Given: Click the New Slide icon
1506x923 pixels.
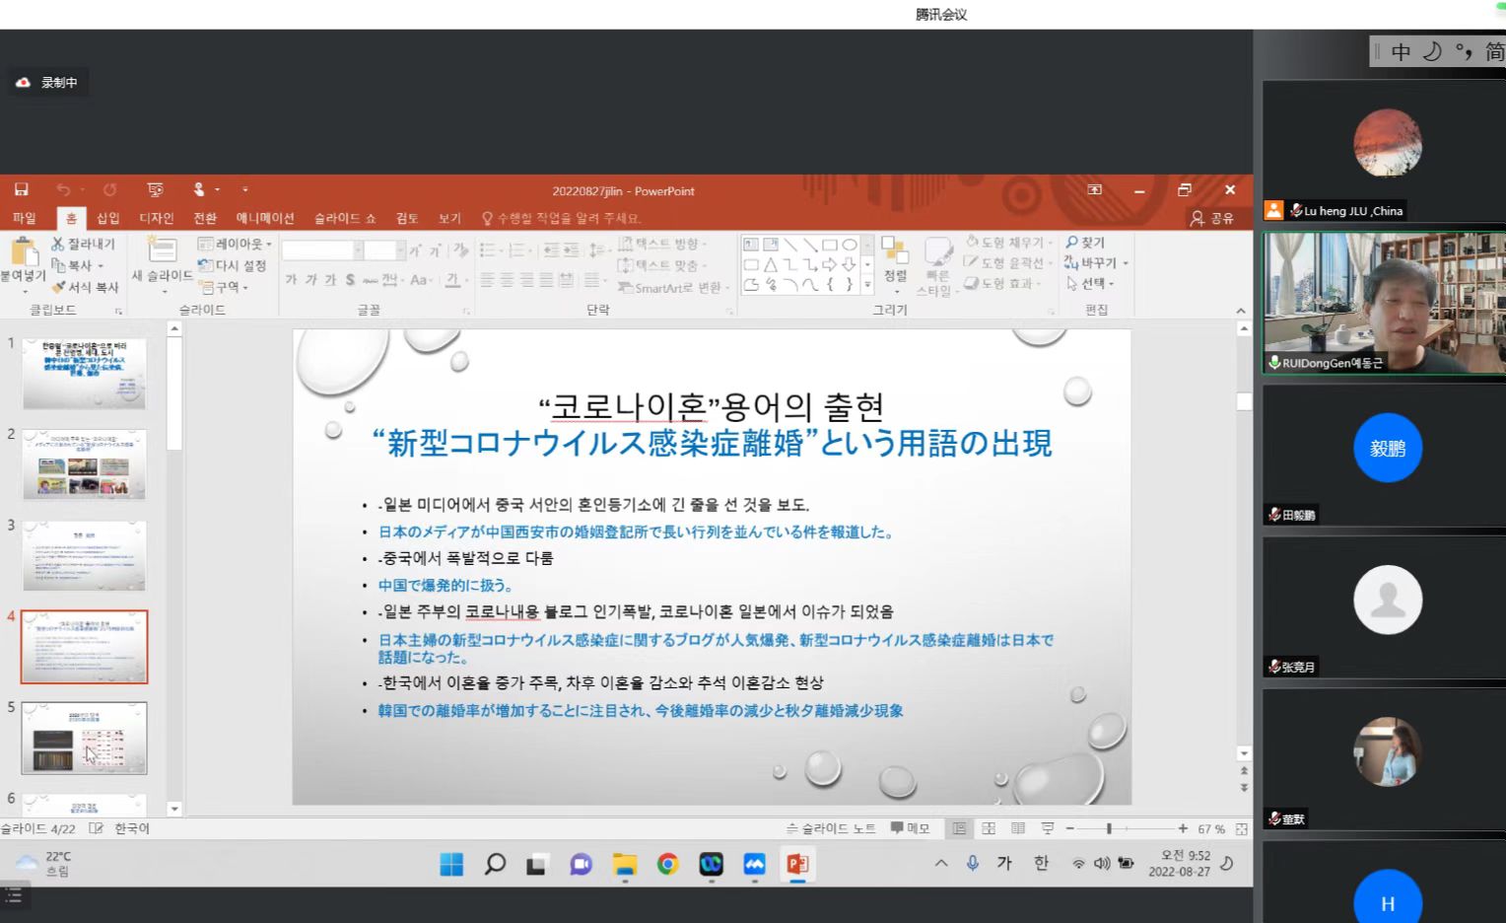Looking at the screenshot, I should [162, 251].
